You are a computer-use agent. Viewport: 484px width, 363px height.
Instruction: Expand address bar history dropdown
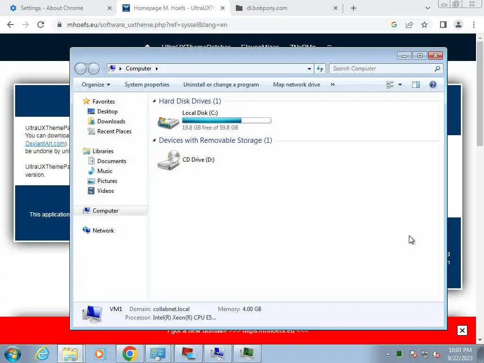pyautogui.click(x=309, y=69)
